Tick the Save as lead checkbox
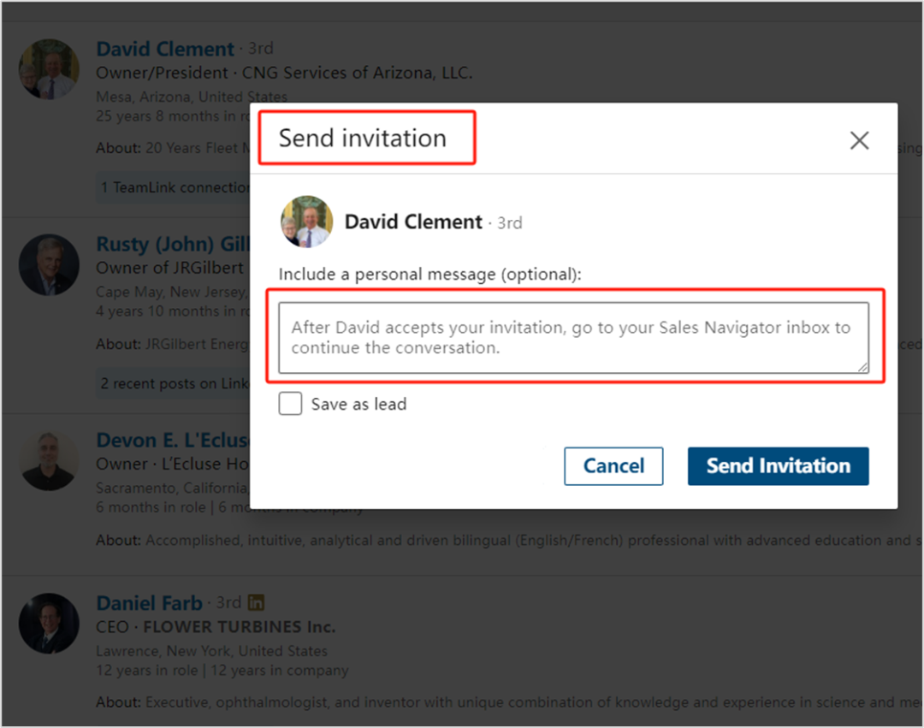Screen dimensions: 924x728 [291, 404]
